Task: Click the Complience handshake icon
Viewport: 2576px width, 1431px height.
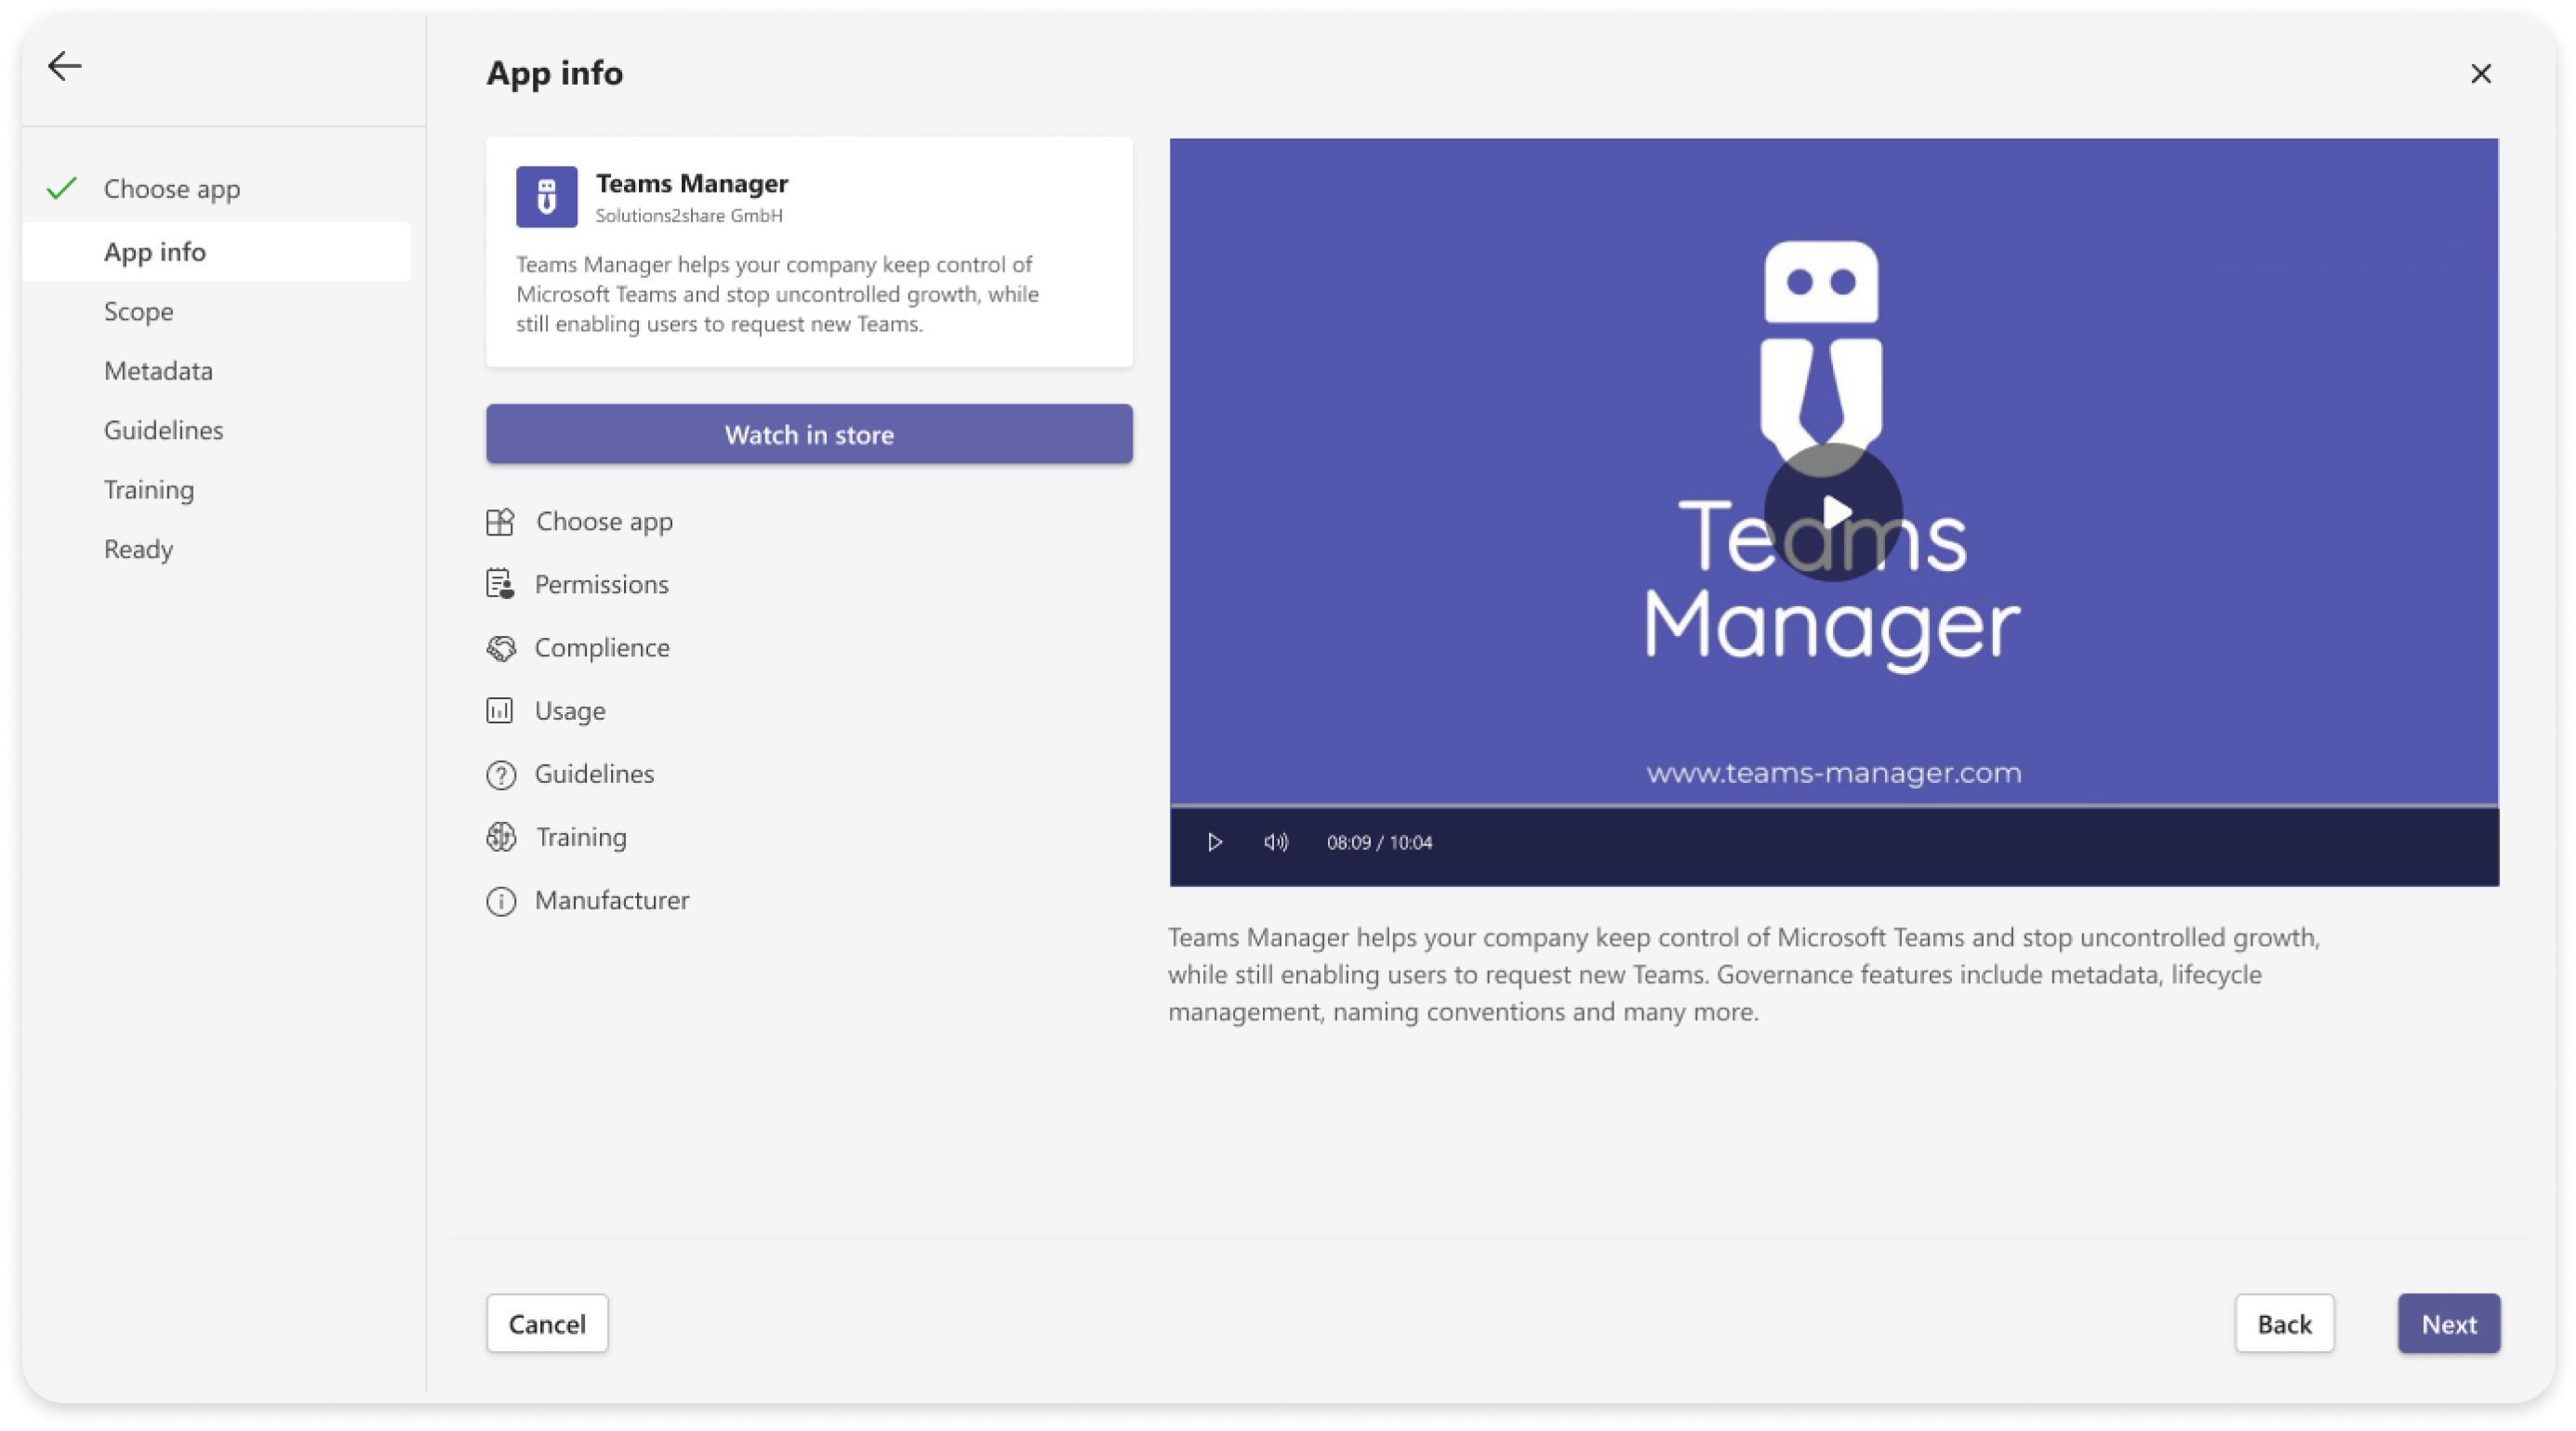Action: 500,648
